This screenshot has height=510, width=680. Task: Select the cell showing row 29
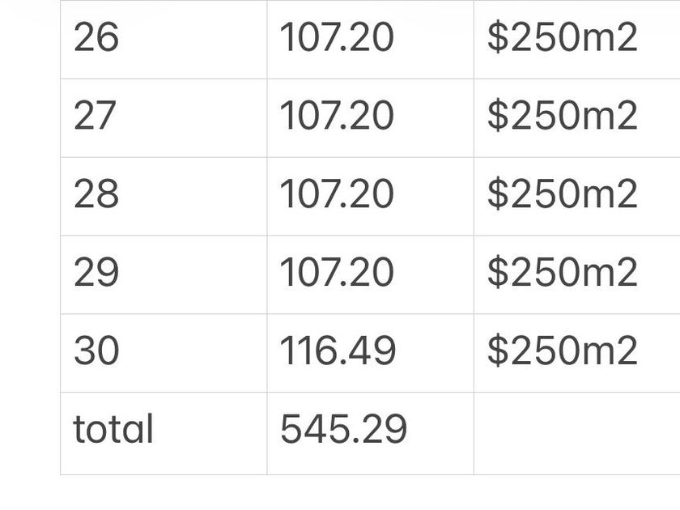(x=96, y=272)
